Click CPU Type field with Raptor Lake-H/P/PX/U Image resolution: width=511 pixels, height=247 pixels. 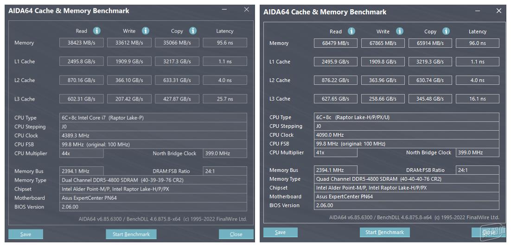point(407,117)
